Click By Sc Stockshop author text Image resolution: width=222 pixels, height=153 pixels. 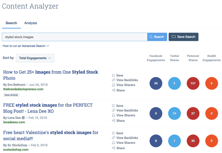[15, 145]
